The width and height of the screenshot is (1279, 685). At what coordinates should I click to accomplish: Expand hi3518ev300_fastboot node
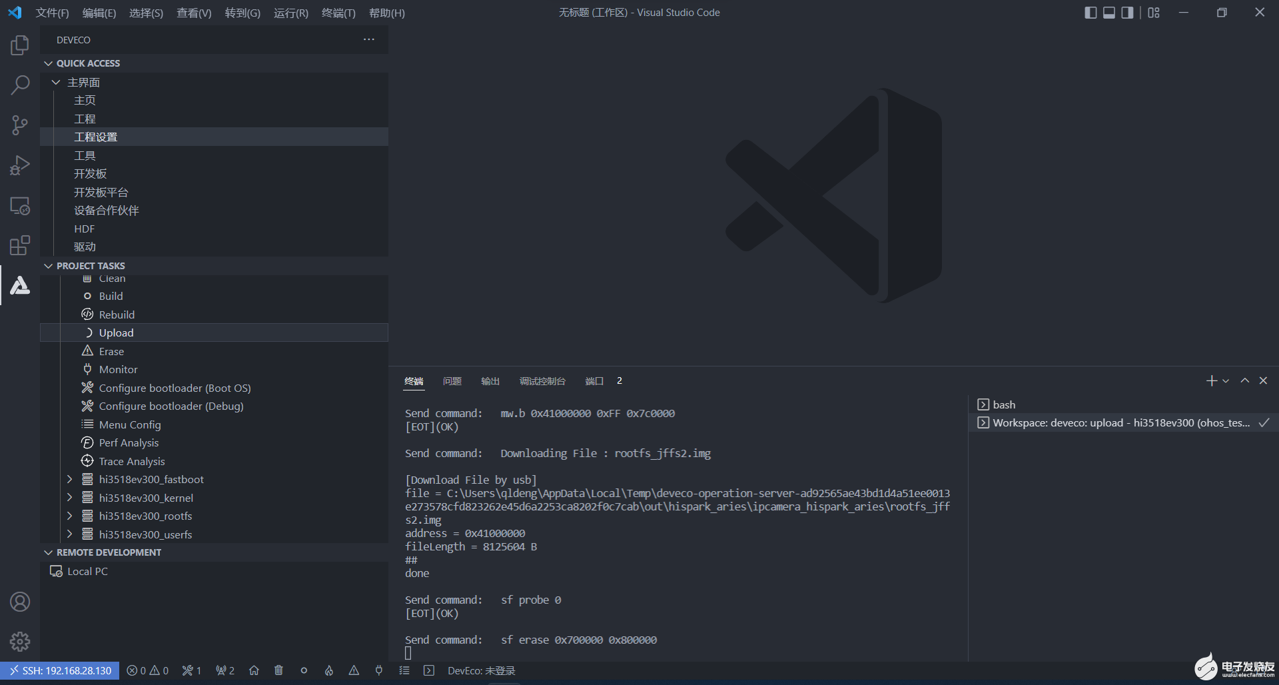click(69, 479)
